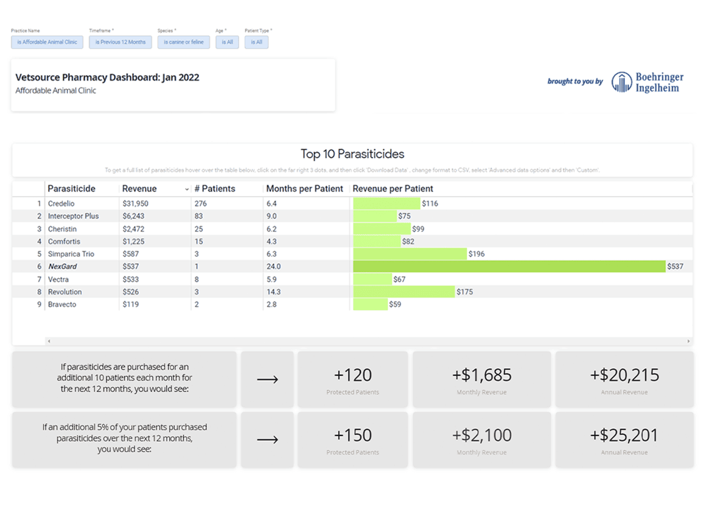Click the '9.0' months per patient value

tap(271, 216)
